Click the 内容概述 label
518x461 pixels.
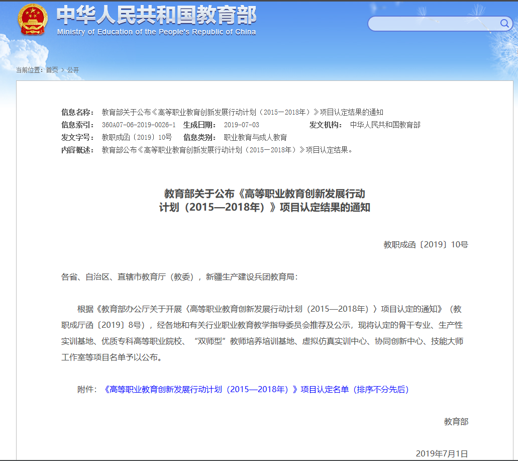(77, 150)
